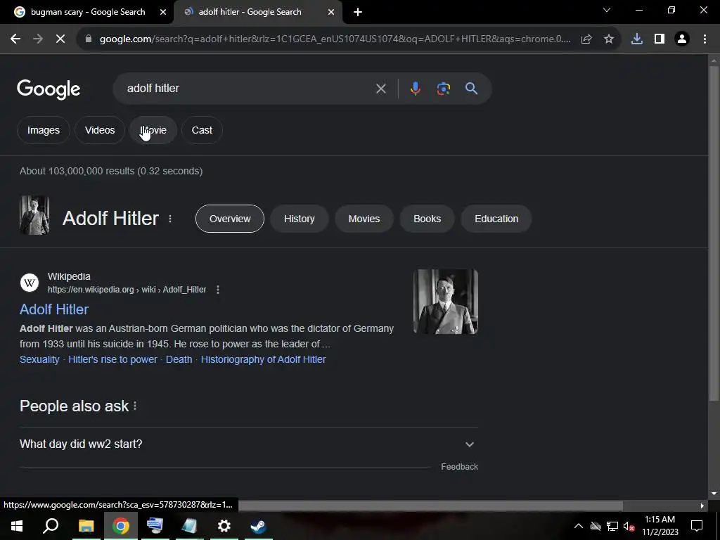
Task: Open the Death sublink
Action: (x=179, y=359)
